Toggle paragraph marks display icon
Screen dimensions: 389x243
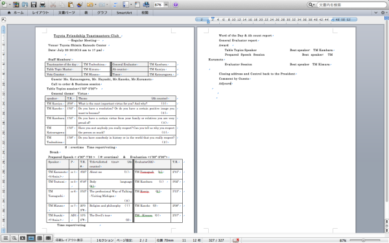click(x=115, y=5)
